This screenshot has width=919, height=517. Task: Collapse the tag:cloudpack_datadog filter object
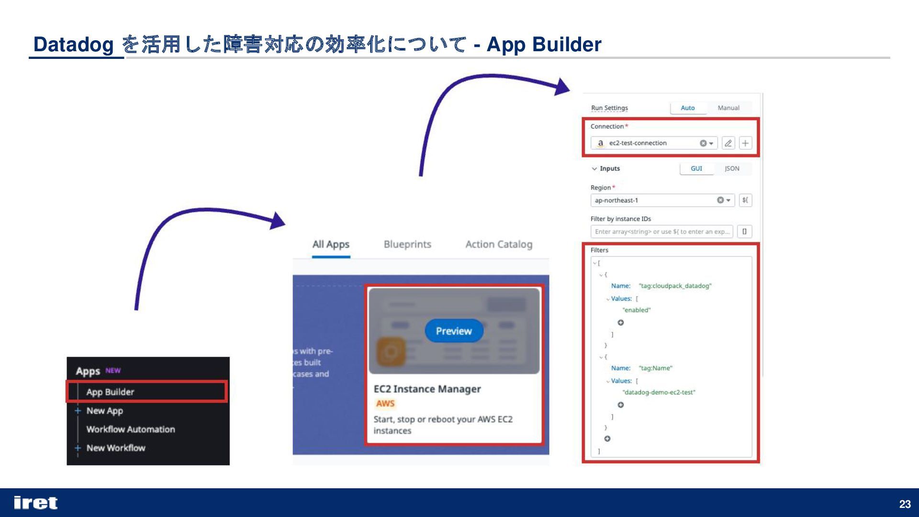pos(602,275)
